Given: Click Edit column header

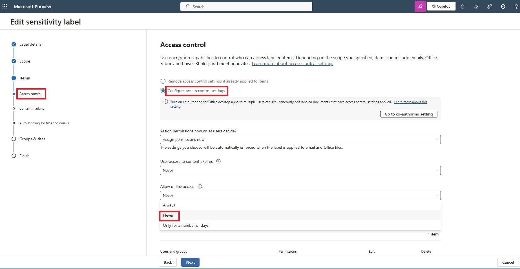Looking at the screenshot, I should (372, 252).
